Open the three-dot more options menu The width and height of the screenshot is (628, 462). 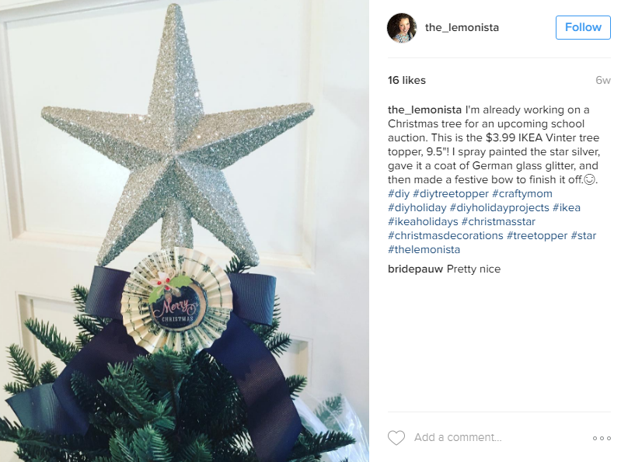click(x=602, y=438)
